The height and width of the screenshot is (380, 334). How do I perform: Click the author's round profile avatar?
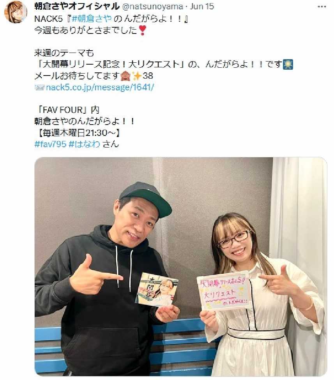(16, 12)
